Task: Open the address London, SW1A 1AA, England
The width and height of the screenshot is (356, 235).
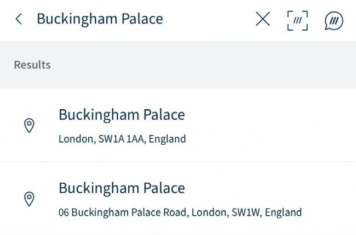Action: click(122, 139)
